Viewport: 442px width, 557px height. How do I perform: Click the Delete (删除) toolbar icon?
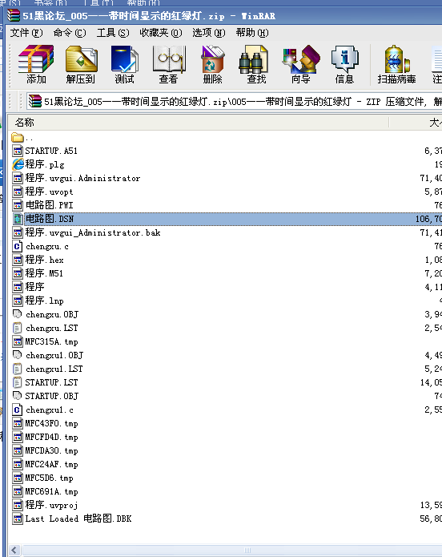point(212,64)
